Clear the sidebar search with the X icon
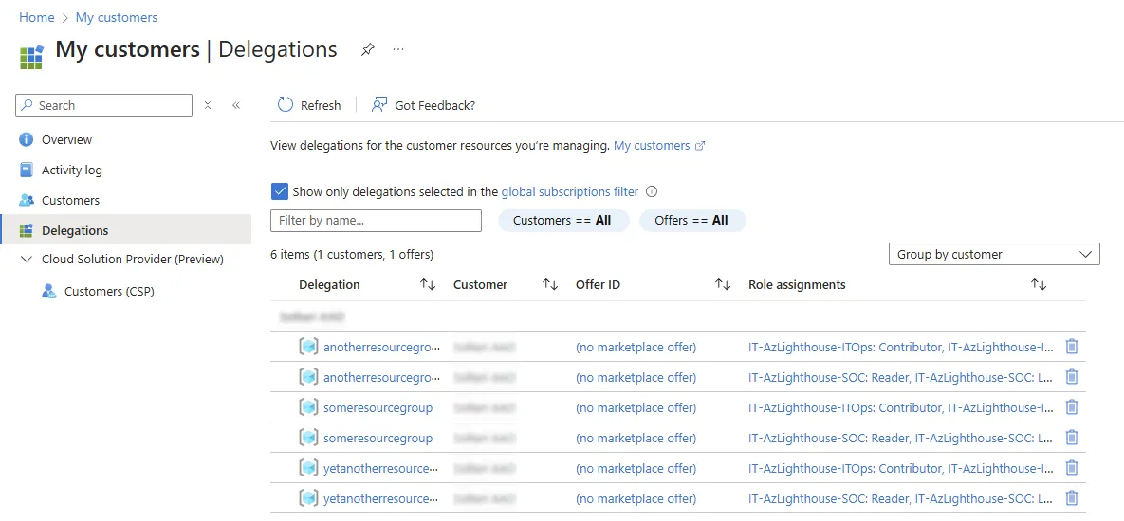 pyautogui.click(x=207, y=105)
